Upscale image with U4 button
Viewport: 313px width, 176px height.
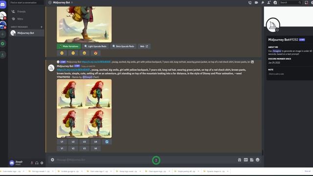tap(96, 142)
